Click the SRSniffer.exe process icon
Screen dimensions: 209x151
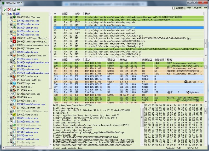[14, 17]
